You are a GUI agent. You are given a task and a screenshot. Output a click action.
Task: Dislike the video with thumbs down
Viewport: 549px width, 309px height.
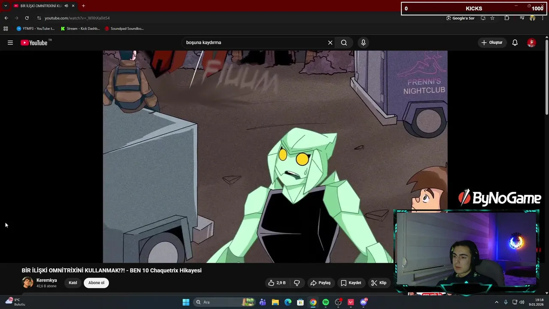click(297, 283)
